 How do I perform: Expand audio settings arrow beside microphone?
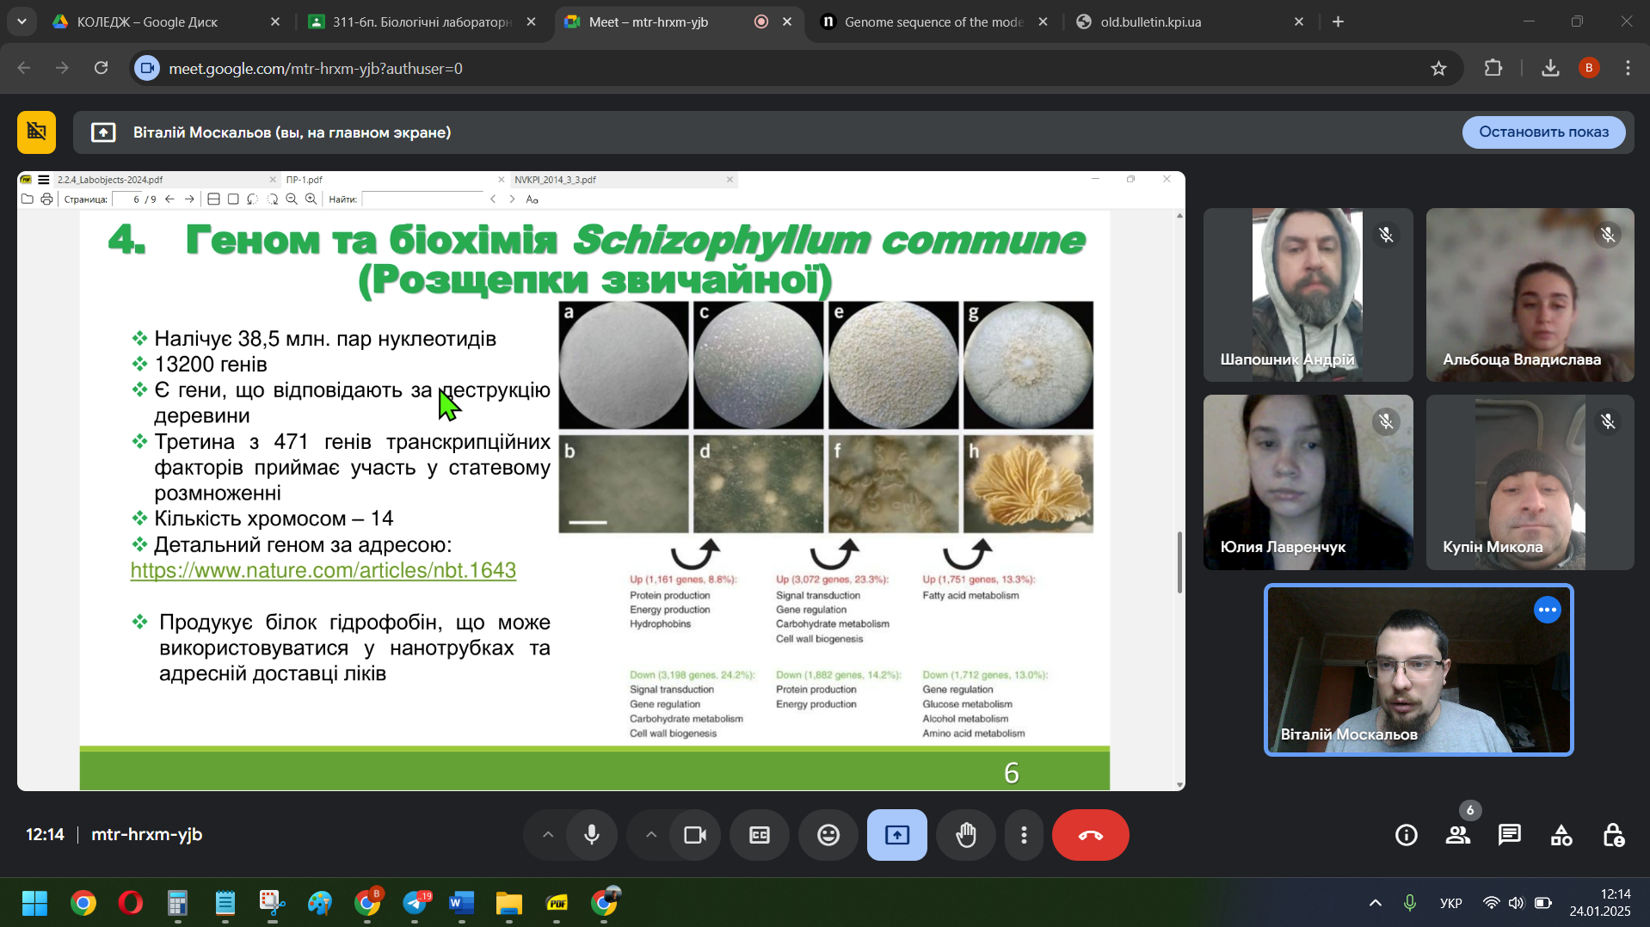coord(548,835)
